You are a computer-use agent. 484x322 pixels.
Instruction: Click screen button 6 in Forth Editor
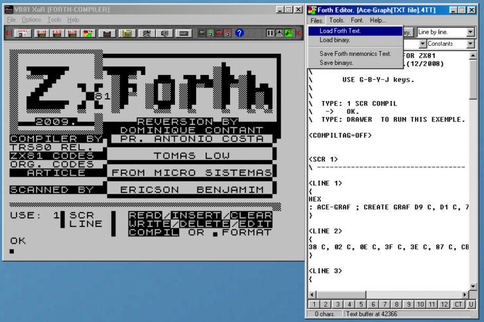(373, 304)
